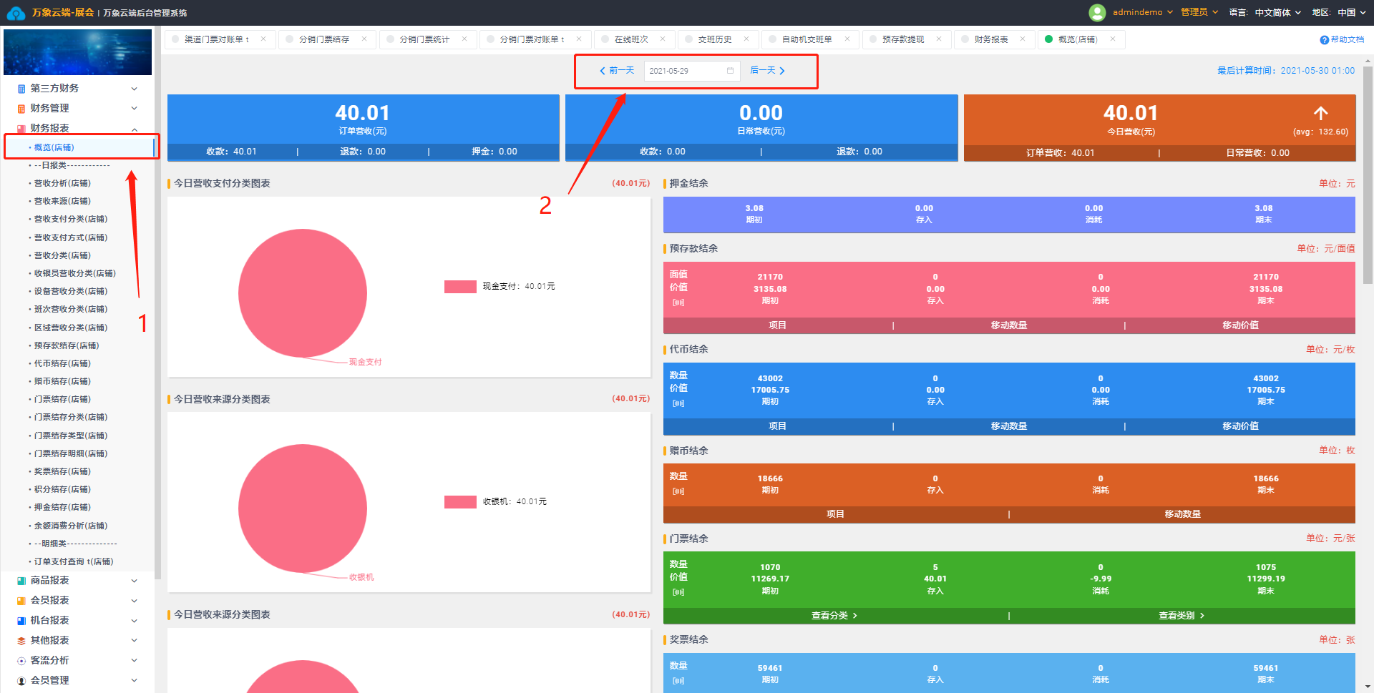Click the 客流分析 sidebar icon
This screenshot has width=1374, height=693.
click(21, 661)
